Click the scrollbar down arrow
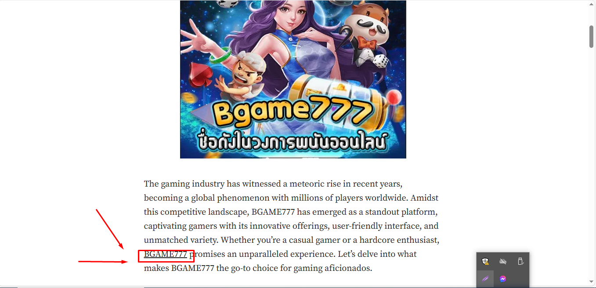Viewport: 596px width, 288px height. 592,281
